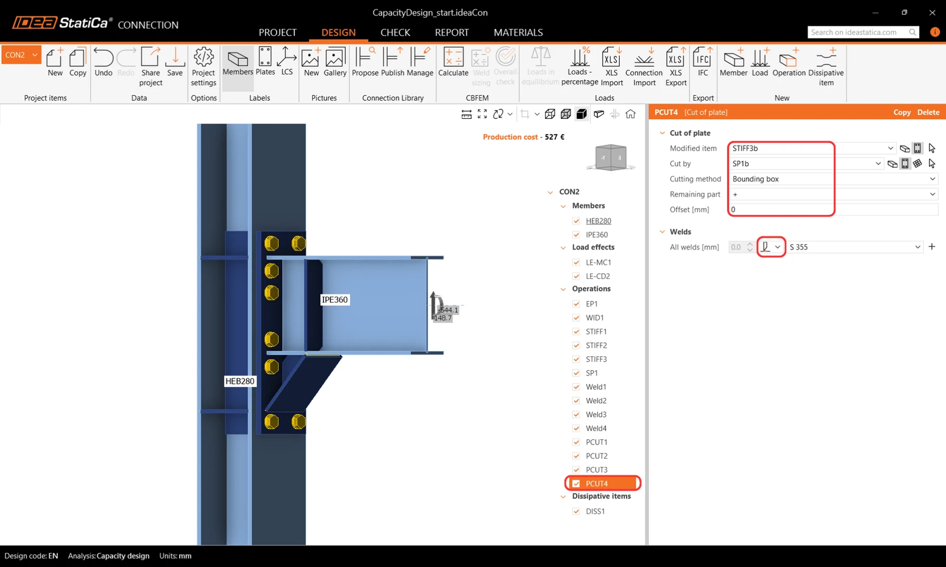
Task: Click Connection Import
Action: 644,67
